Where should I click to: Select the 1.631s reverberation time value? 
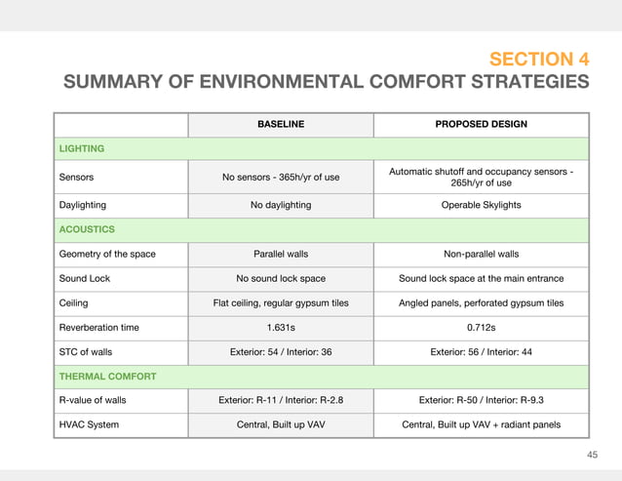(281, 328)
